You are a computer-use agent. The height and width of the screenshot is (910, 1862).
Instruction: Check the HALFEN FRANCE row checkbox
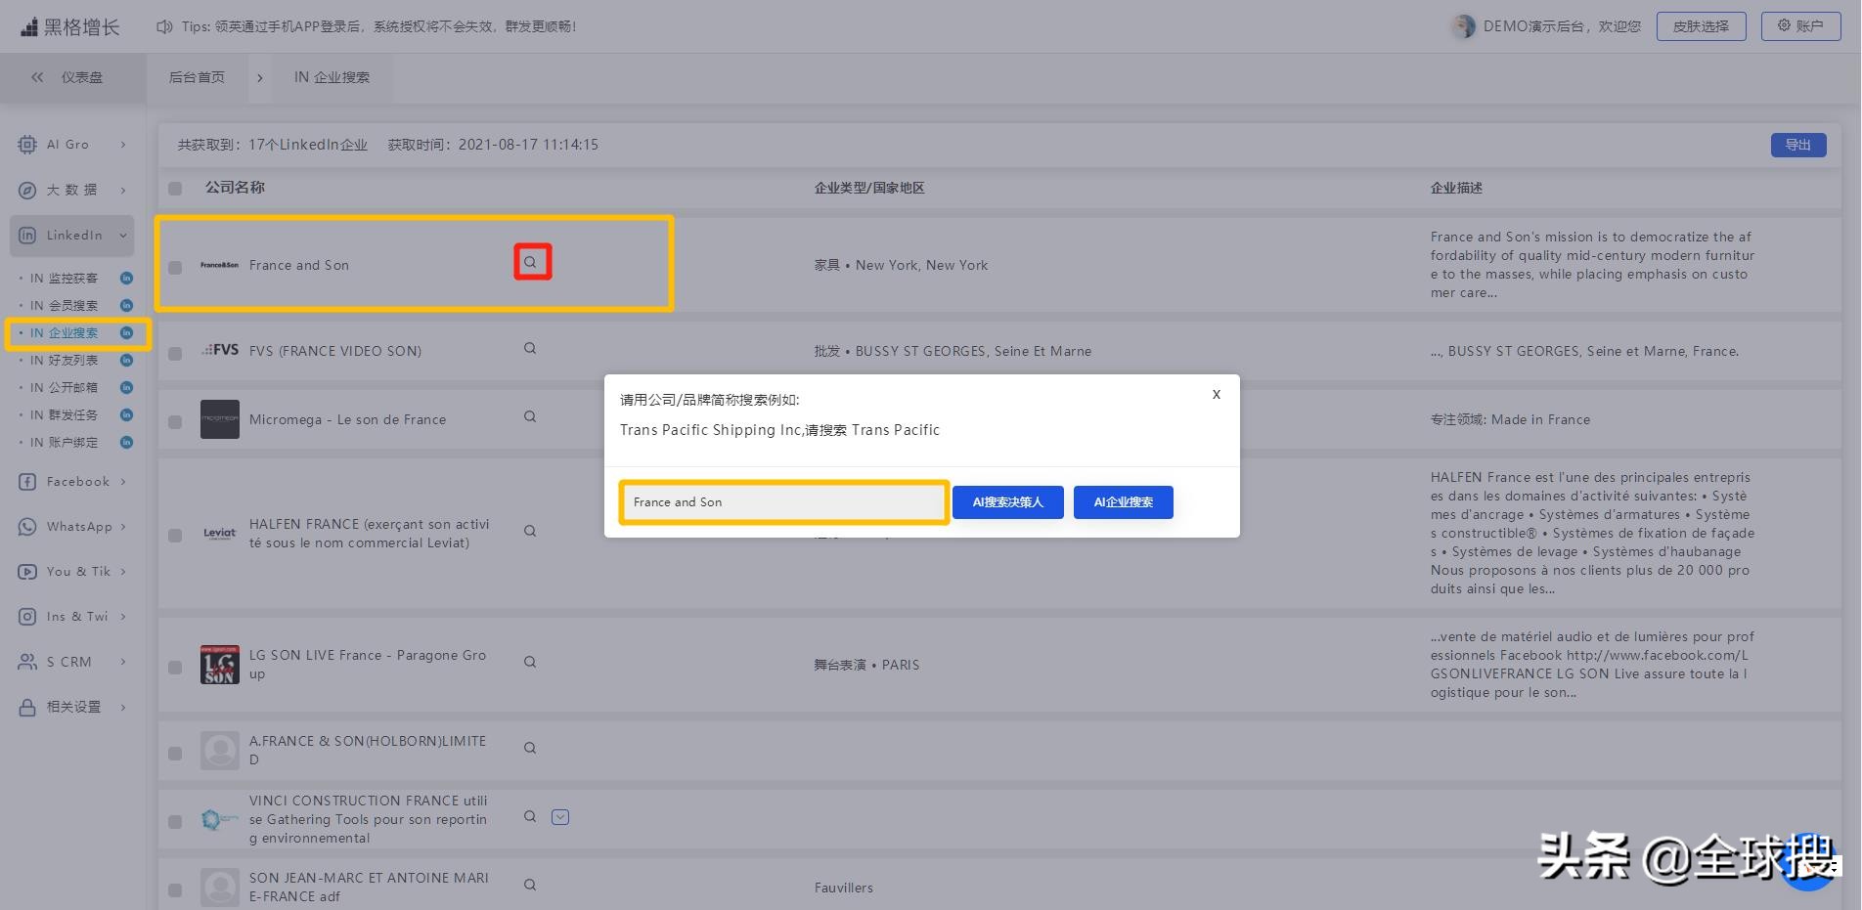(x=175, y=535)
